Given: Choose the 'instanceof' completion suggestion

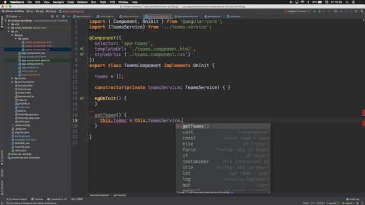Looking at the screenshot, I should tap(223, 161).
